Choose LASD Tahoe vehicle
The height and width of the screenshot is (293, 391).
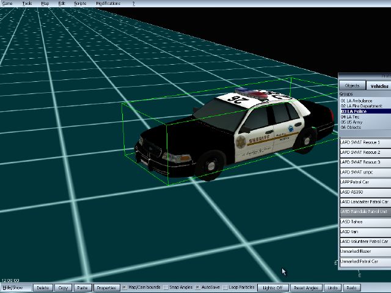(x=365, y=222)
